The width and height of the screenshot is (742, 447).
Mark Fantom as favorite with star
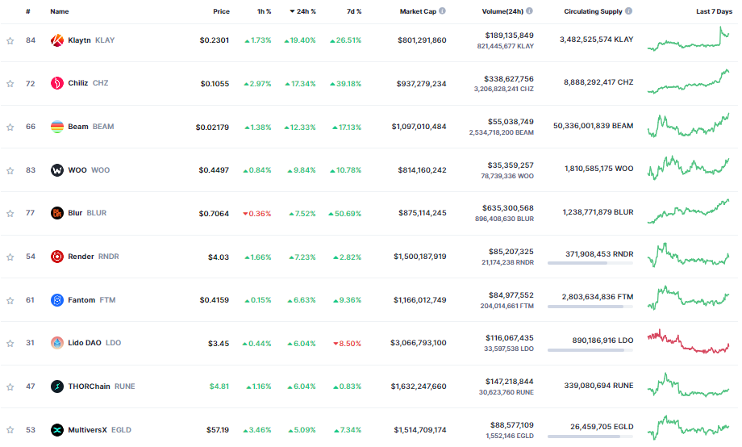(x=10, y=300)
